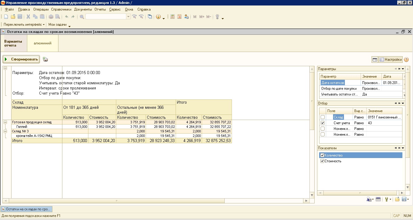Click the save settings diskette icon bottom right

coord(404,199)
